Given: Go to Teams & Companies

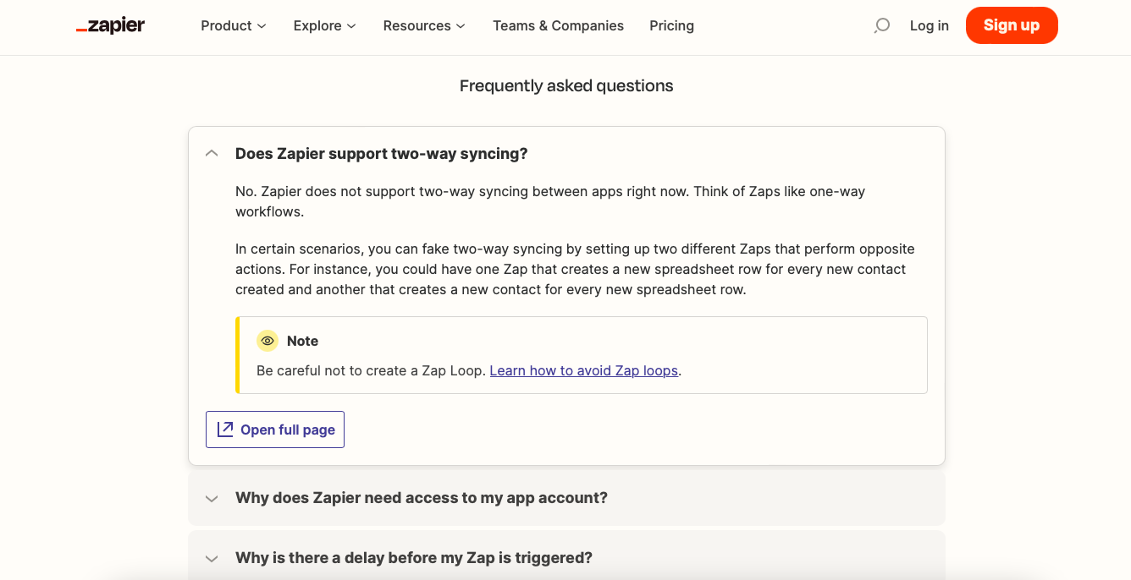Looking at the screenshot, I should pyautogui.click(x=558, y=25).
